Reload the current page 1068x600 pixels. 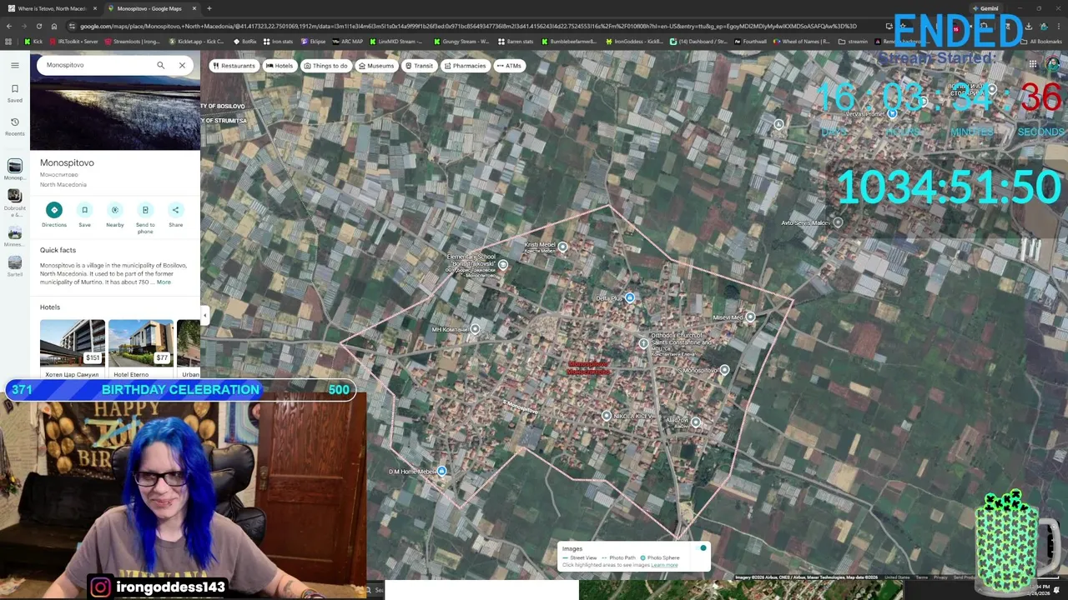(x=38, y=26)
